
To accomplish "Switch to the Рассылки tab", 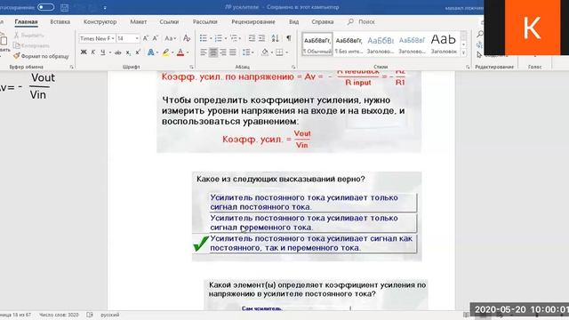I will click(205, 21).
